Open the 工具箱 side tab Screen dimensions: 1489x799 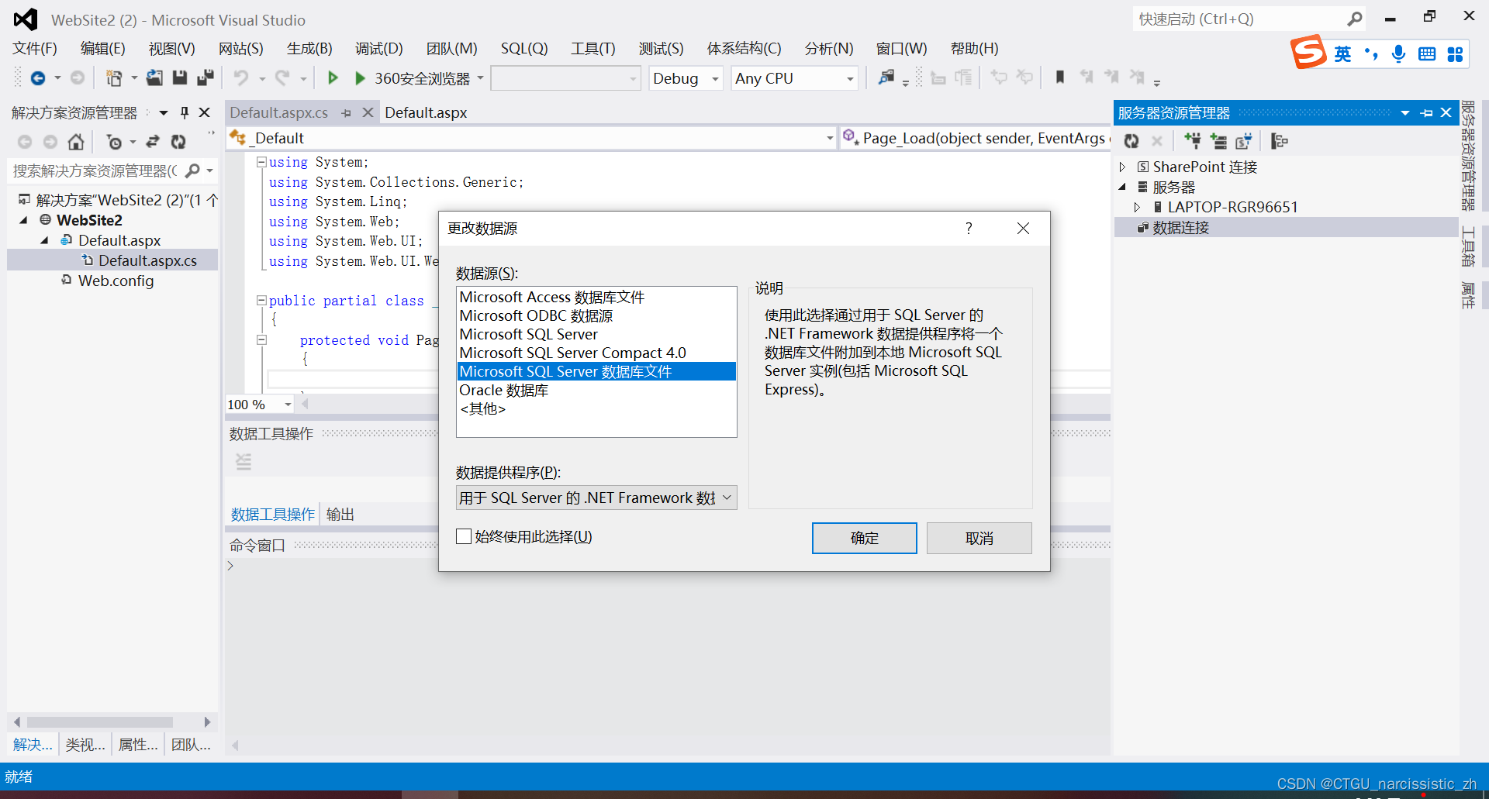pyautogui.click(x=1467, y=246)
